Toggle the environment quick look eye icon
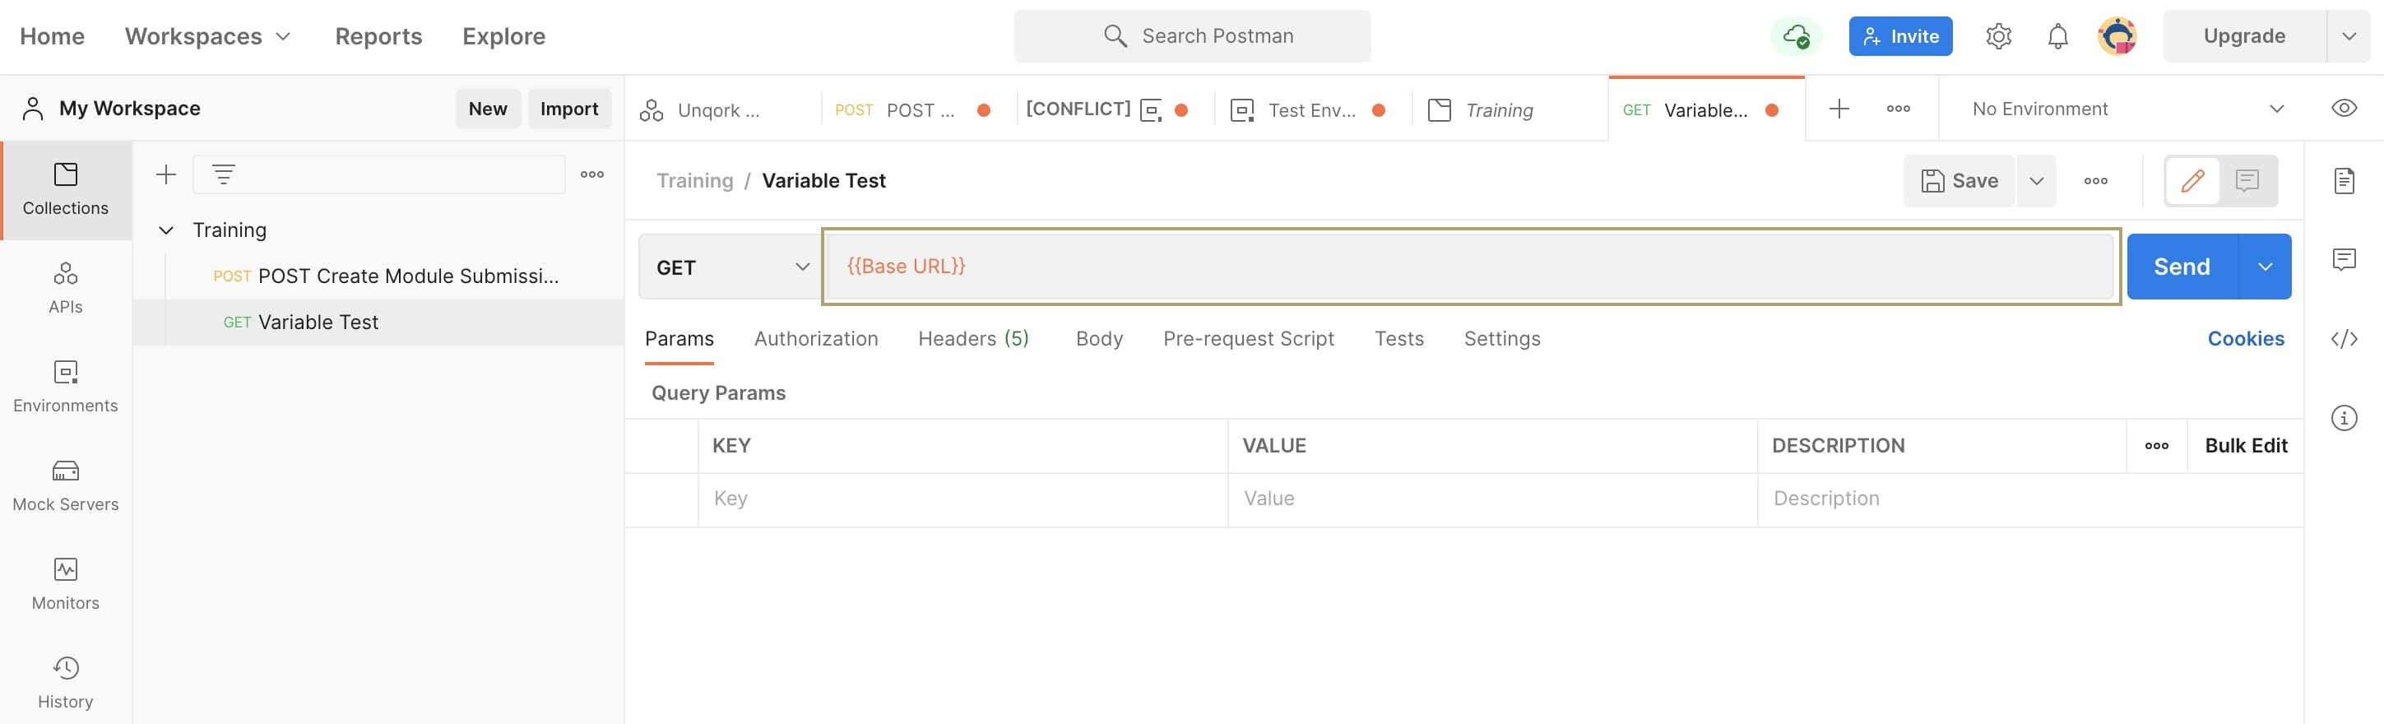Screen dimensions: 2384x724 2343,109
